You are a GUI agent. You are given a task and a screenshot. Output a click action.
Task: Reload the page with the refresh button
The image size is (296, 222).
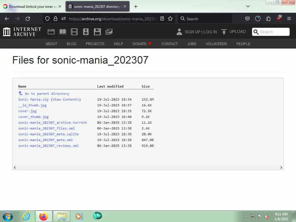(x=28, y=19)
